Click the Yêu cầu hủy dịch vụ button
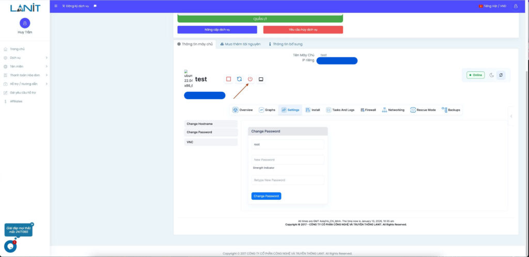Screen dimensions: 529x257 (x=303, y=29)
